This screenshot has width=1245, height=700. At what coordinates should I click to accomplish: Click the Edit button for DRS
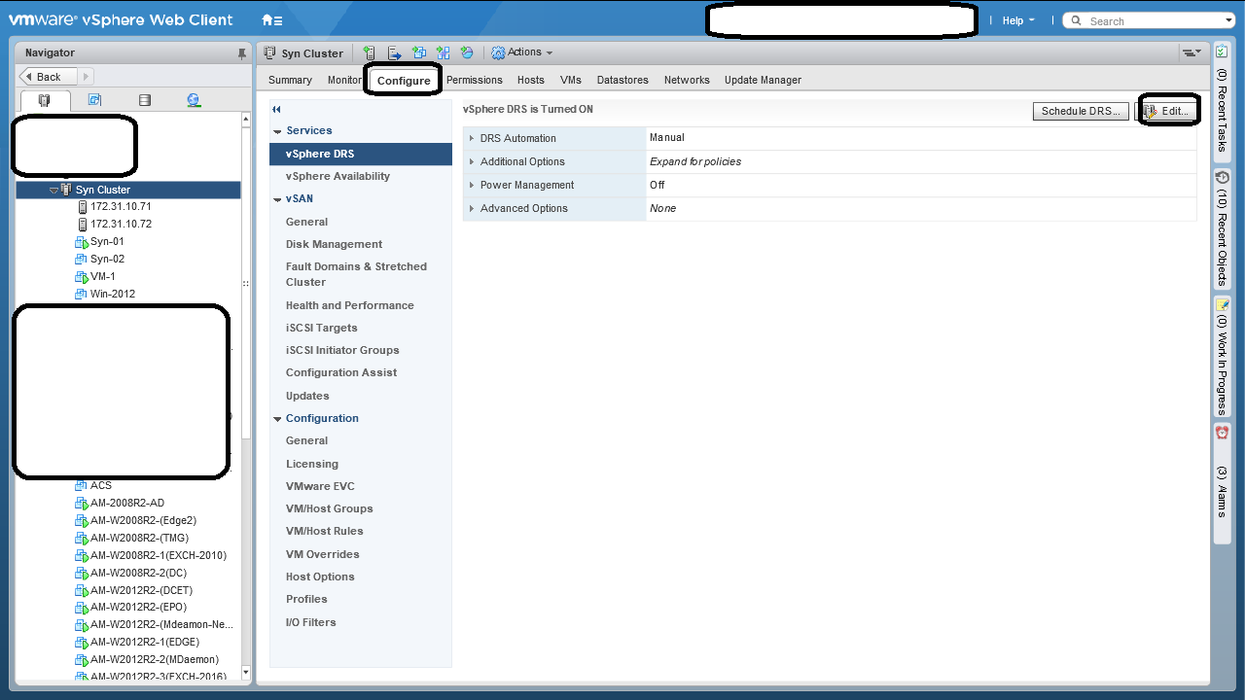tap(1168, 111)
